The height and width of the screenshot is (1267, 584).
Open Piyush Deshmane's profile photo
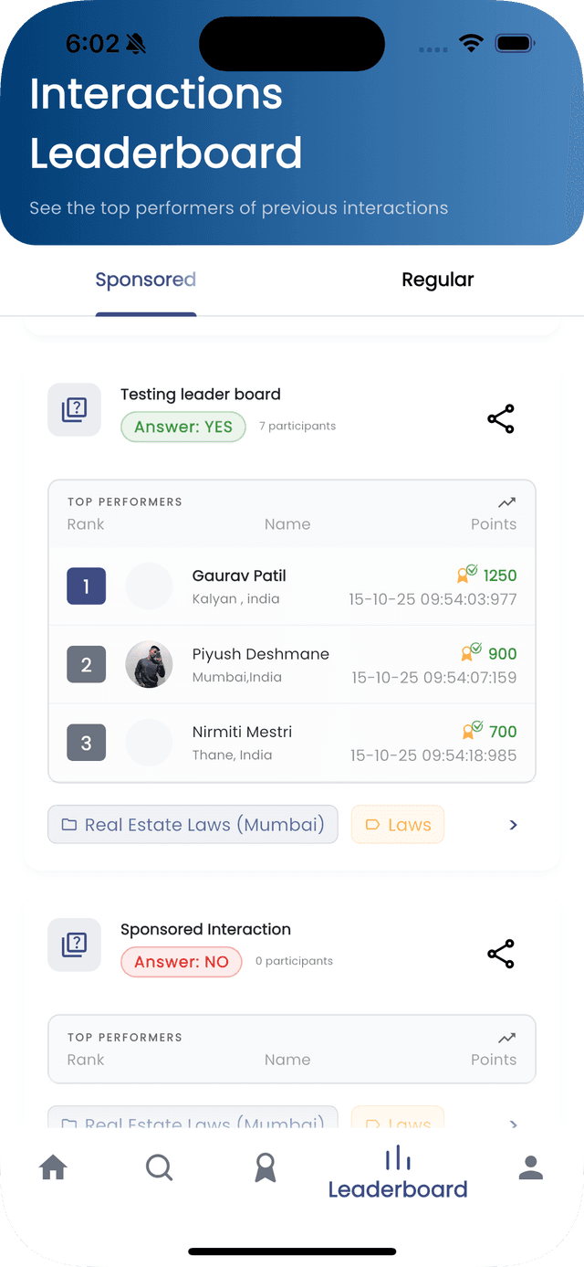pos(149,664)
